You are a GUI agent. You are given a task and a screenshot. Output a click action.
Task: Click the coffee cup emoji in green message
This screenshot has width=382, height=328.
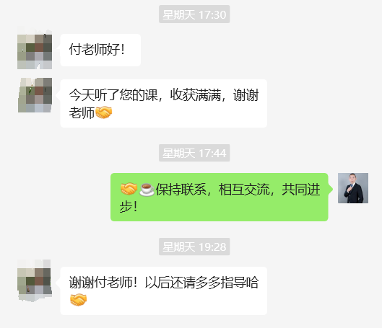click(x=147, y=190)
